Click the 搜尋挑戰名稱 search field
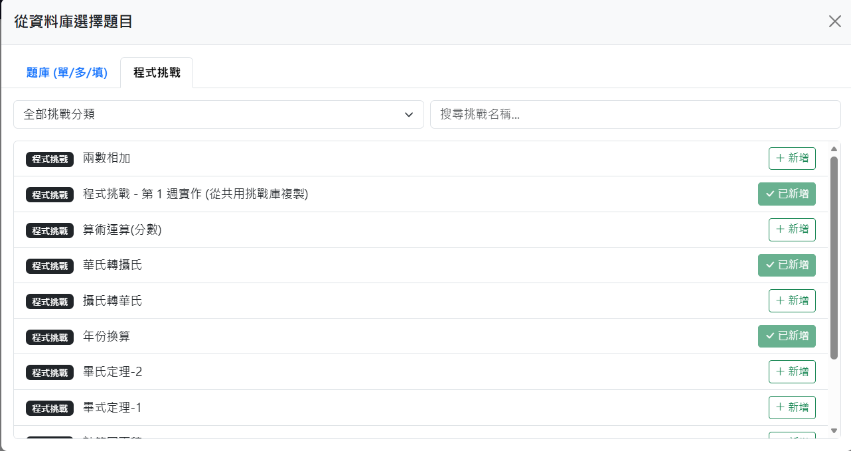Screen dimensions: 851x451 [635, 115]
